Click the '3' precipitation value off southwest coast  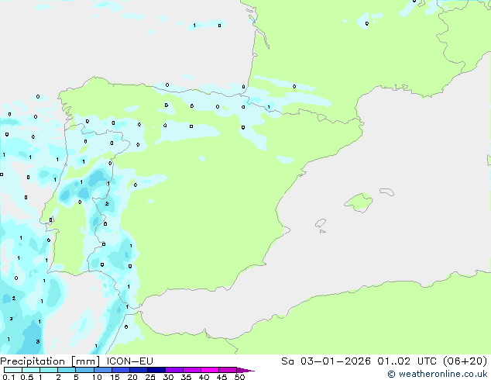tap(38, 341)
